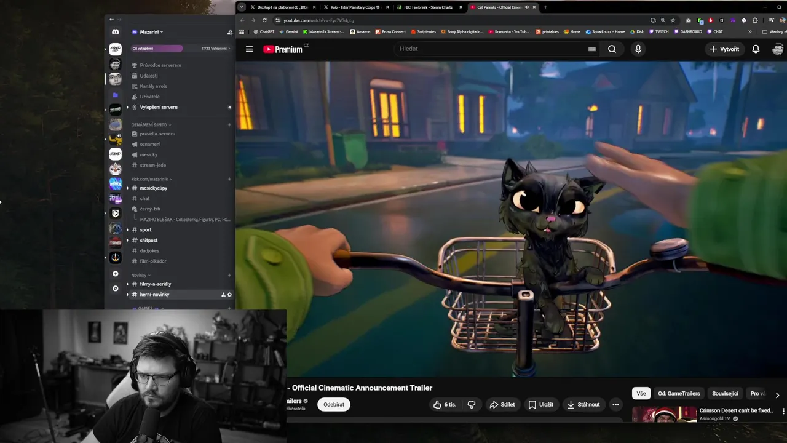Switch to Rob - Inter Planetary Corps tab

point(355,7)
